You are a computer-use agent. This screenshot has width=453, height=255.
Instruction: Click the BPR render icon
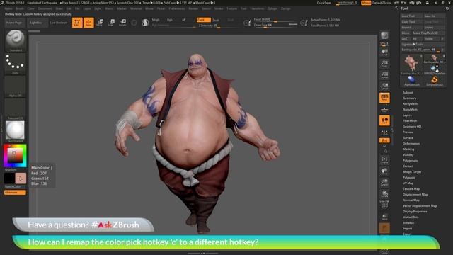pos(384,36)
